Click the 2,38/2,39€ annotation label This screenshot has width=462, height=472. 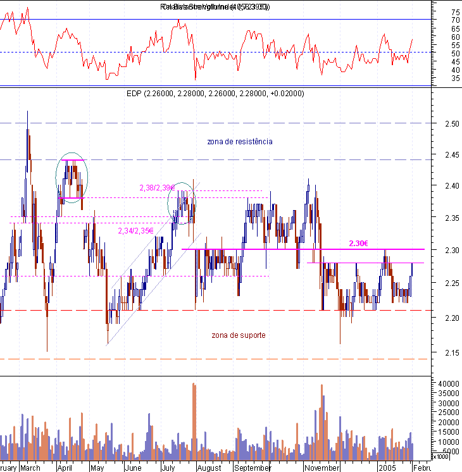pyautogui.click(x=157, y=188)
